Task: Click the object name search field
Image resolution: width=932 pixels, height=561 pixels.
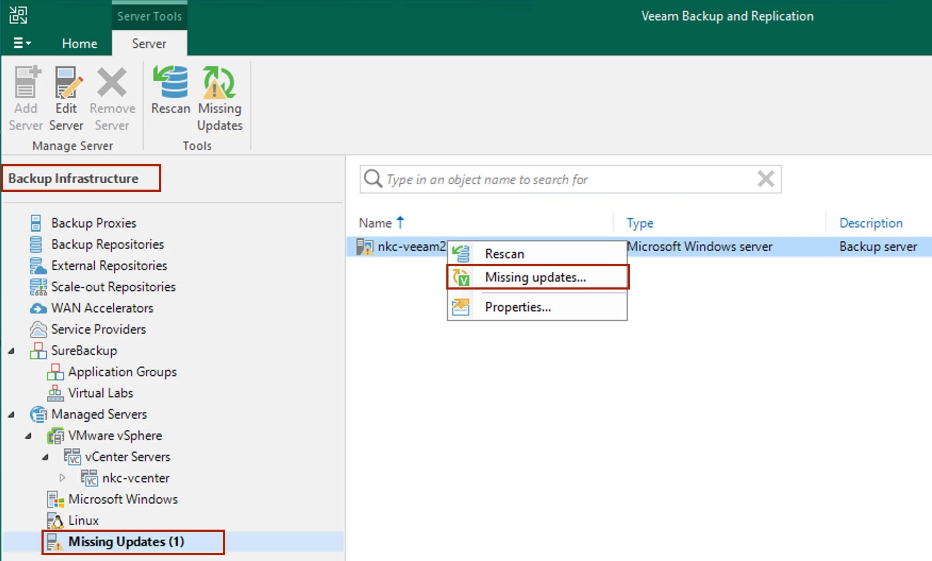Action: (569, 180)
